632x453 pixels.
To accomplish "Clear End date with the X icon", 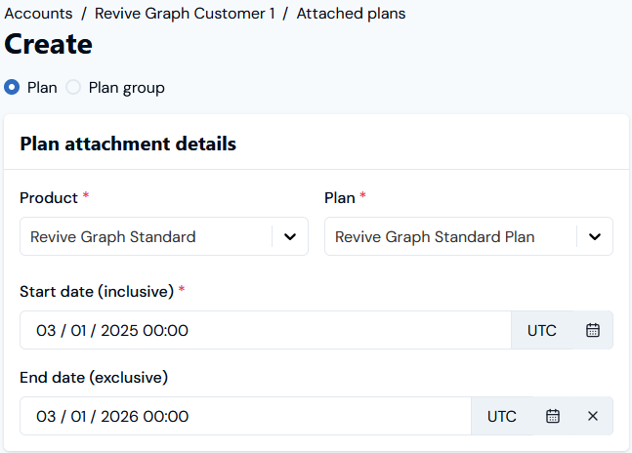I will (593, 416).
